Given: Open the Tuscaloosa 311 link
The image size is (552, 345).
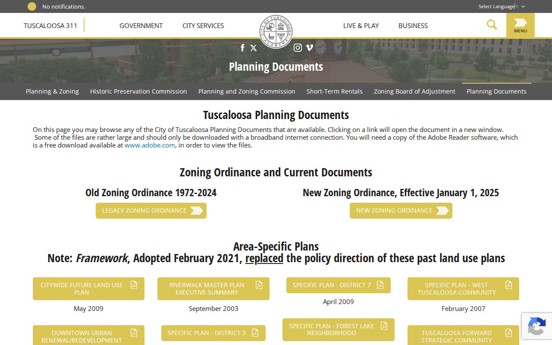Looking at the screenshot, I should coord(50,25).
